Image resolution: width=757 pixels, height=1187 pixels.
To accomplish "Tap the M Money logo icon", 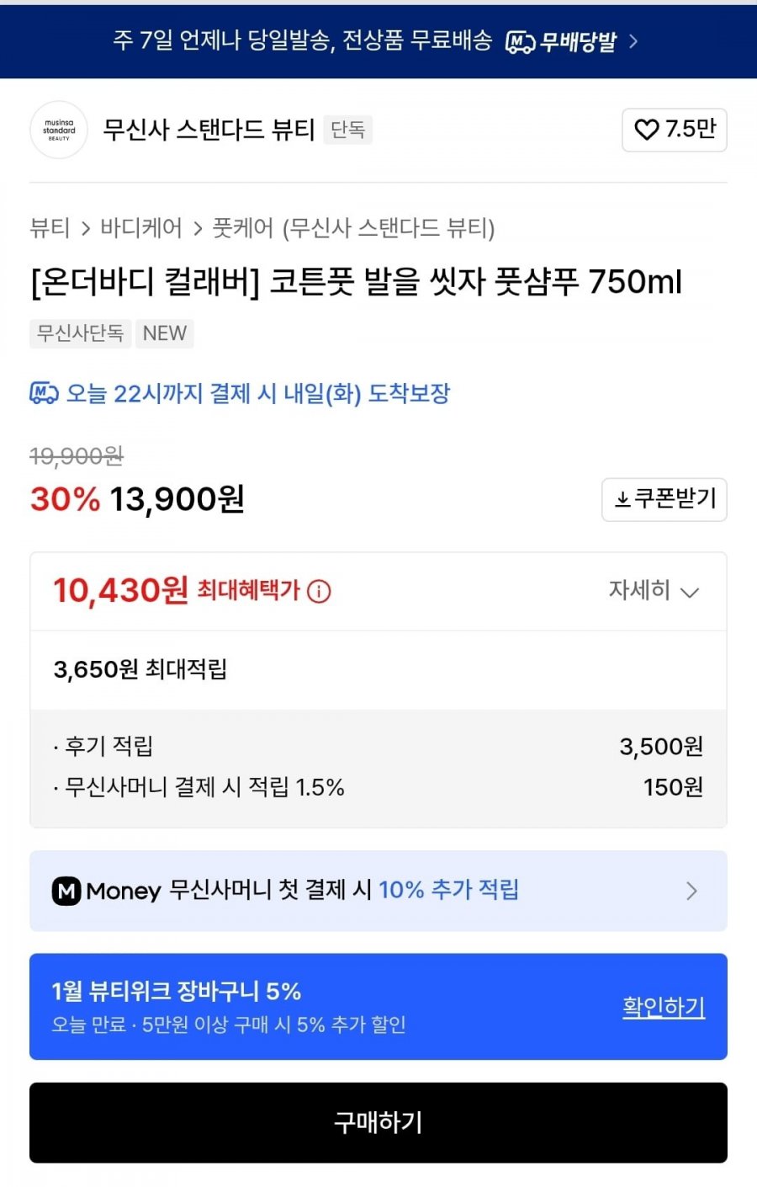I will pyautogui.click(x=66, y=891).
